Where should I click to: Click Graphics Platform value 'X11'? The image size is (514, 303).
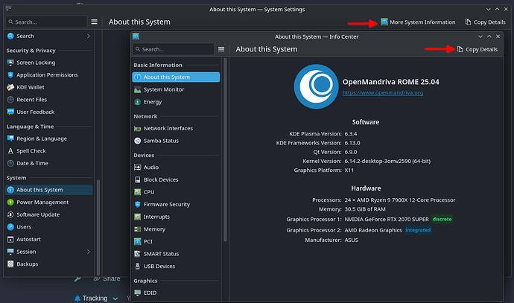click(349, 170)
